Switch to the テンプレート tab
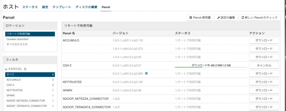The image size is (286, 111). pyautogui.click(x=62, y=7)
